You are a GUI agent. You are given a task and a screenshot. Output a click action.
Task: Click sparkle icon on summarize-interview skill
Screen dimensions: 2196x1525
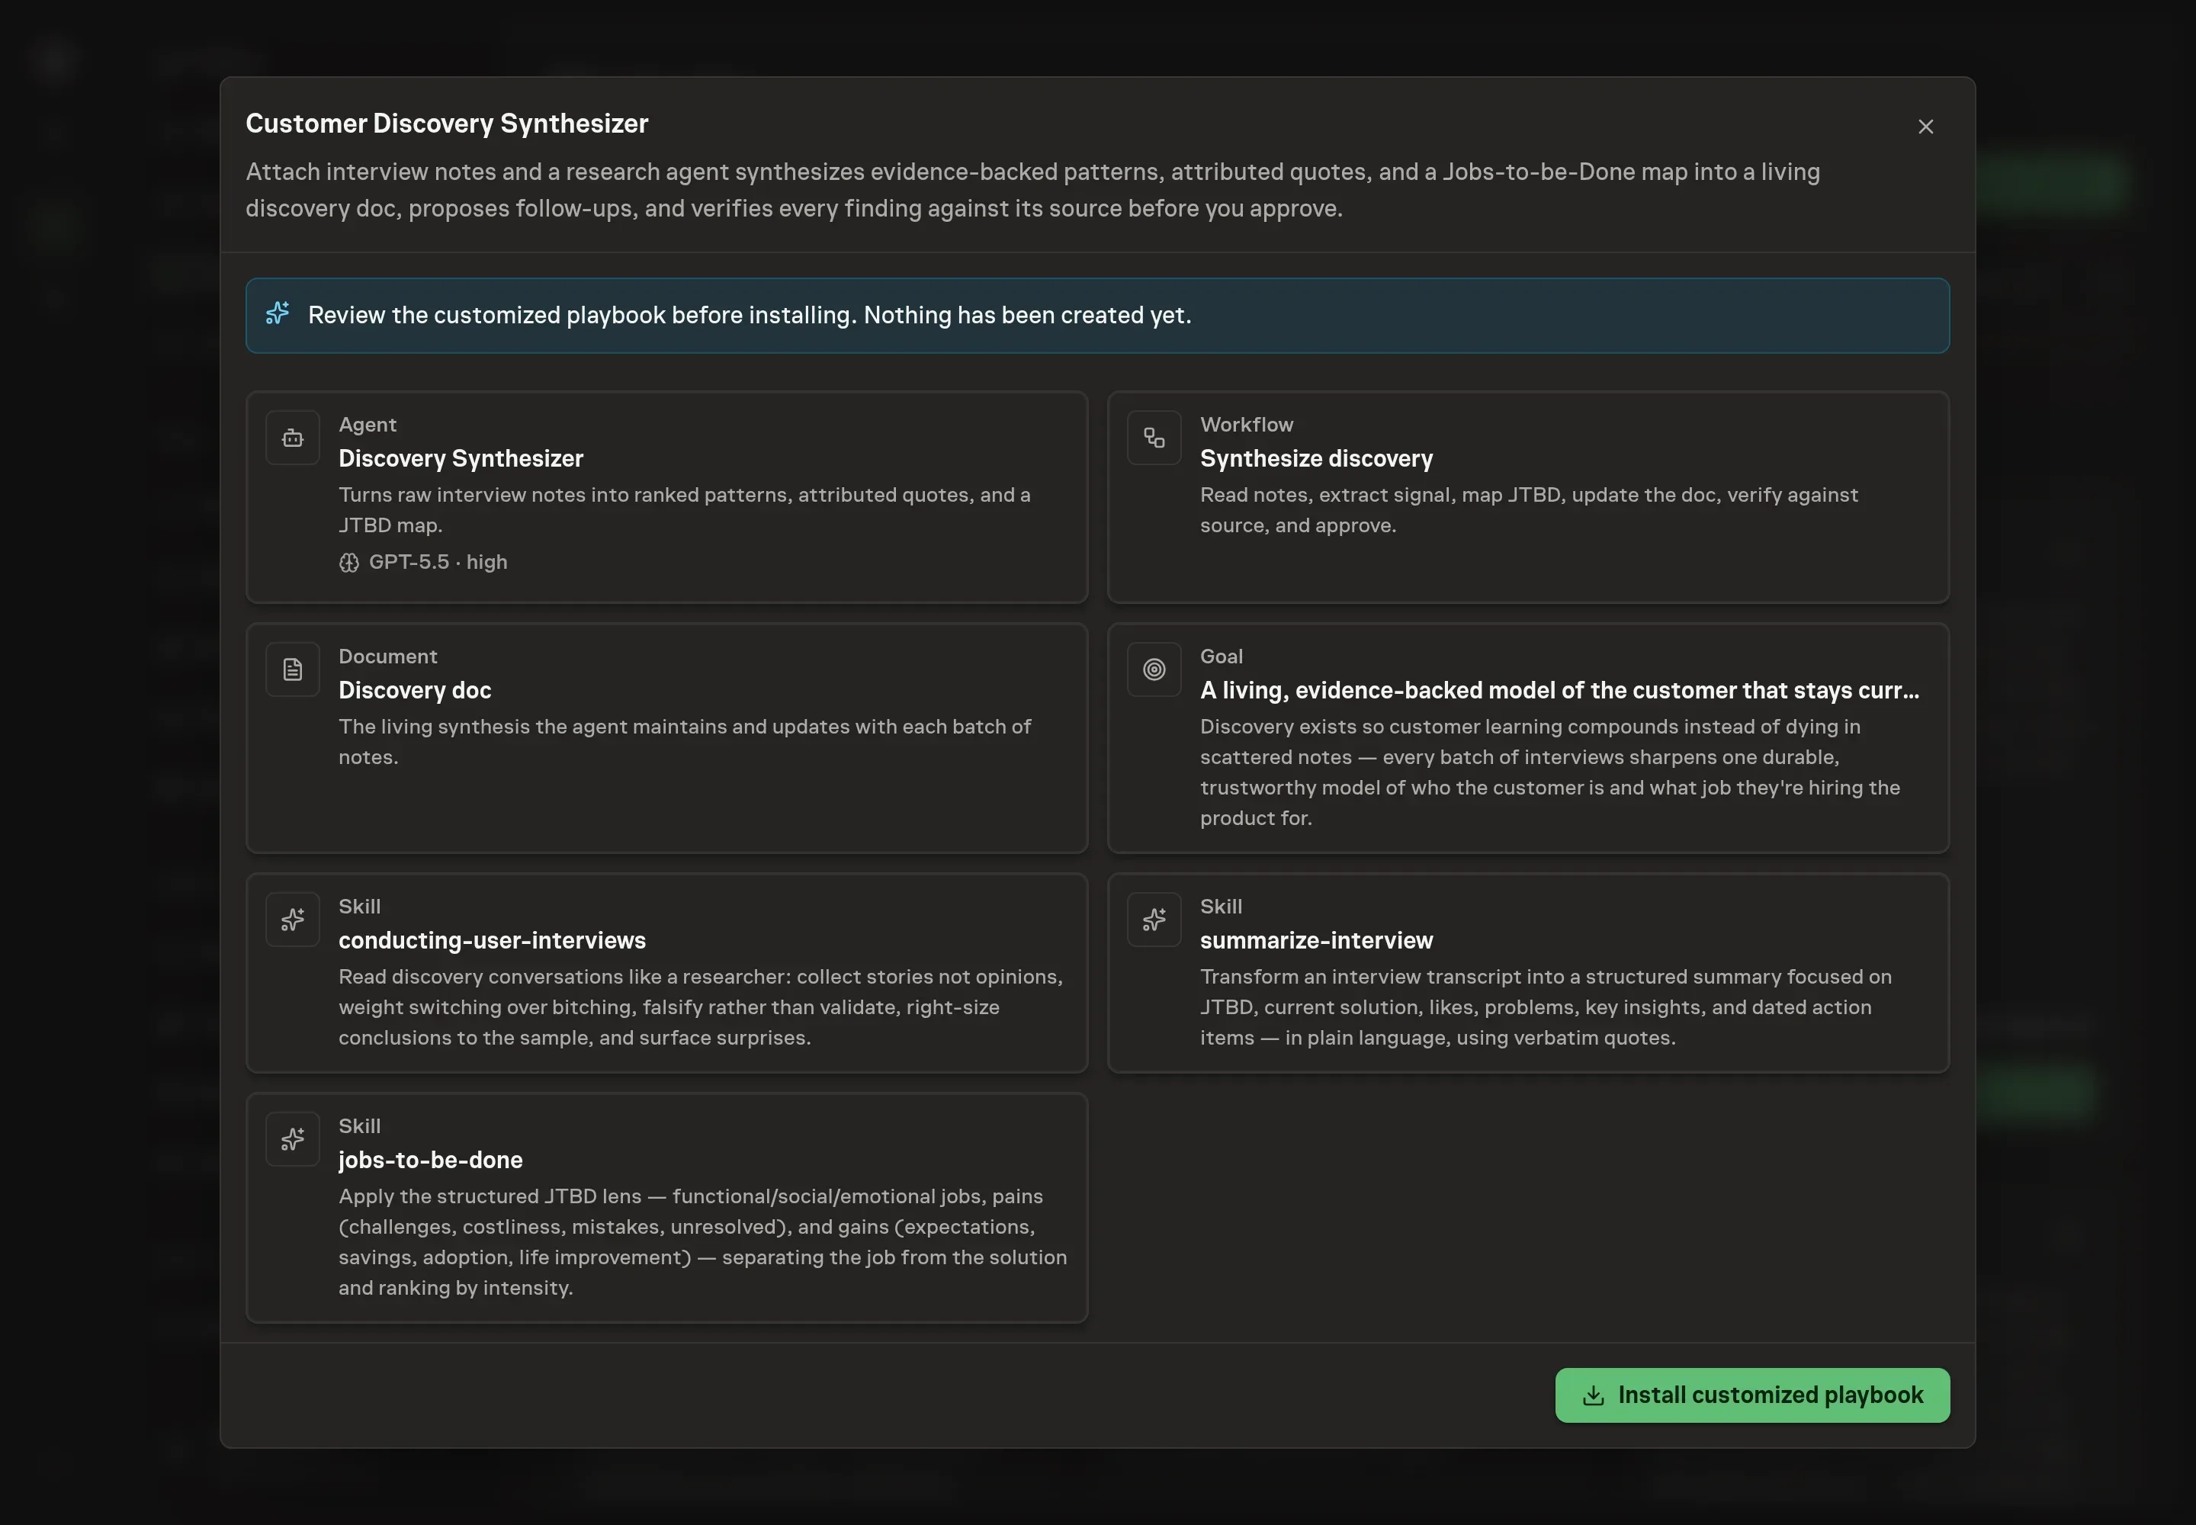(x=1154, y=920)
